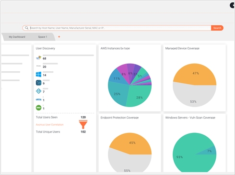Viewport: 235px width, 175px height.
Task: Open the Space 1 tab
Action: [x=43, y=37]
